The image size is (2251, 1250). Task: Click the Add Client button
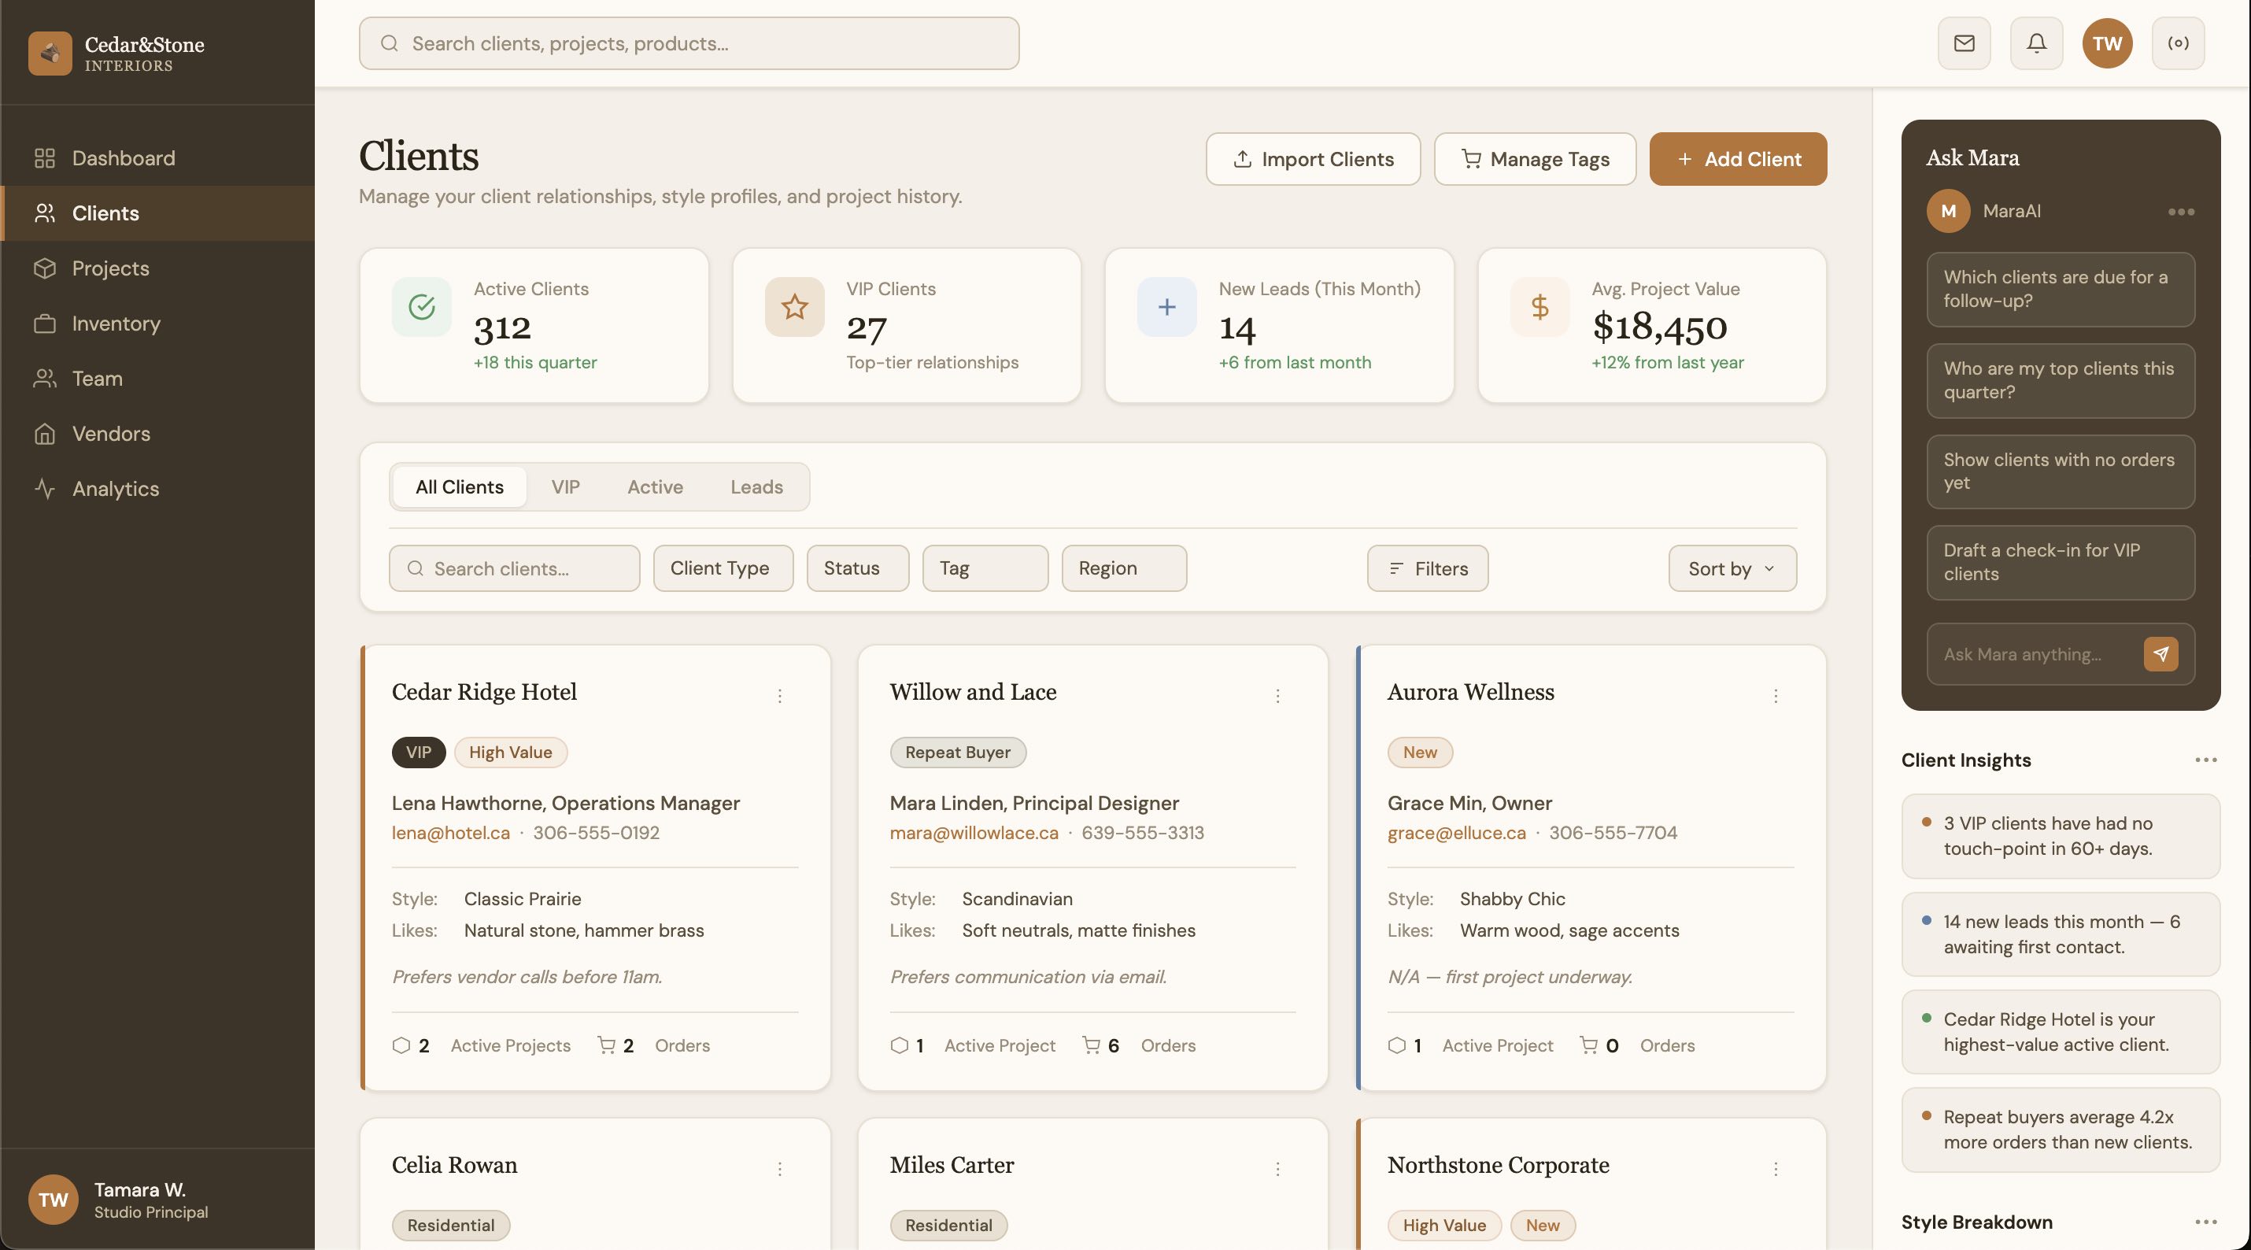1737,159
